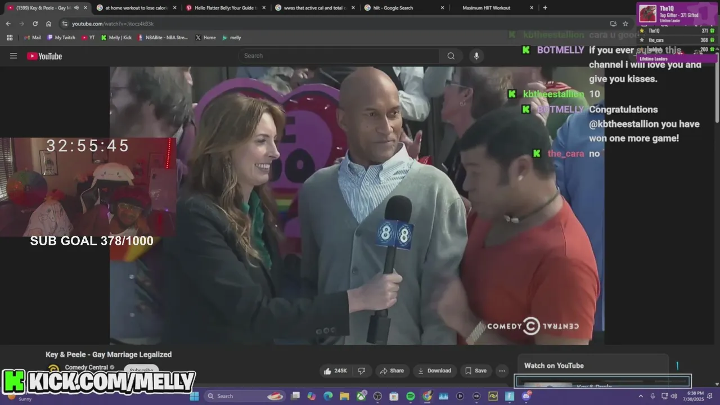
Task: Open Microsoft Edge from the taskbar
Action: point(328,396)
